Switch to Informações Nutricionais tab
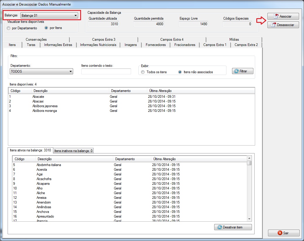304x241 pixels. point(98,45)
